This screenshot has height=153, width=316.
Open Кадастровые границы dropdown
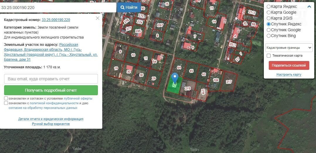[289, 48]
